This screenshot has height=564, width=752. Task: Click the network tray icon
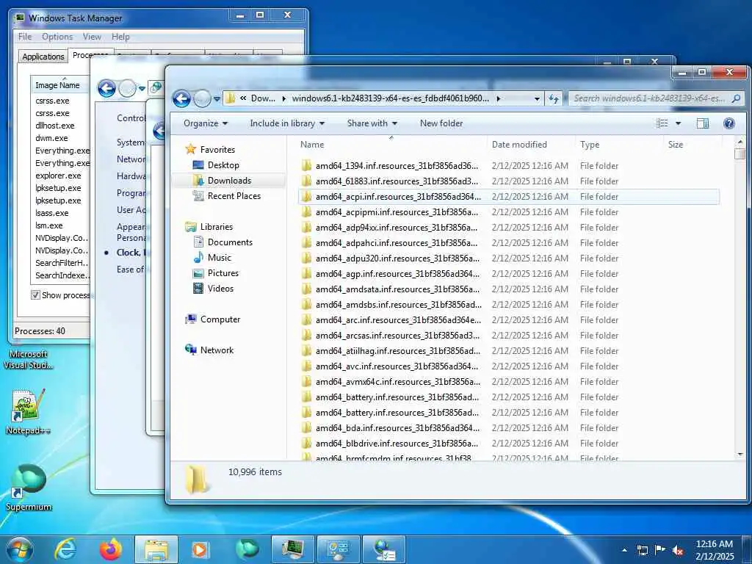[642, 550]
